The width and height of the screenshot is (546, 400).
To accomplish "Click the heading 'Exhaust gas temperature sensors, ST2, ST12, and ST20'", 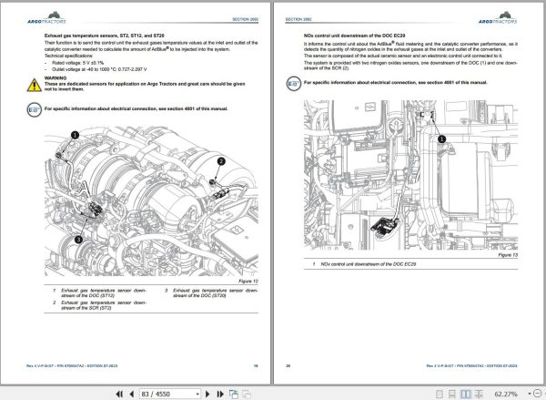I will (x=105, y=36).
